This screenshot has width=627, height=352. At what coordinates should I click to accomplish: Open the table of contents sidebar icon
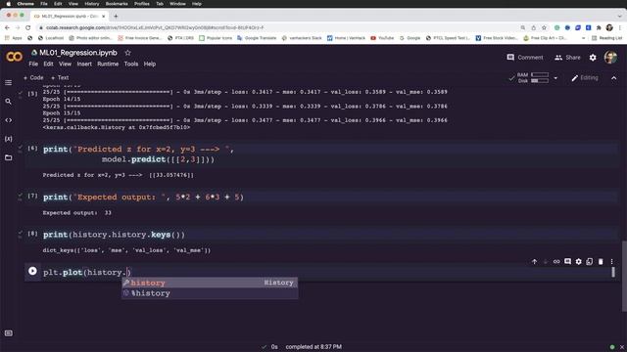pos(9,82)
